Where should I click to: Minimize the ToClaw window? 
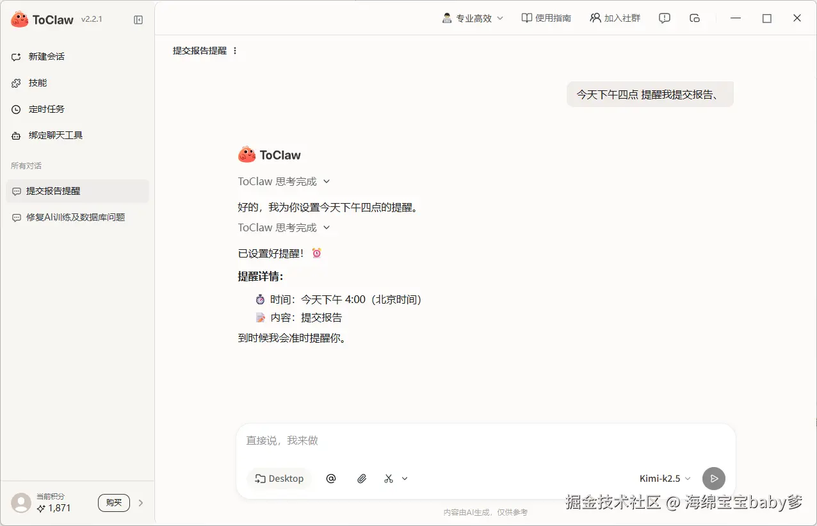point(736,18)
